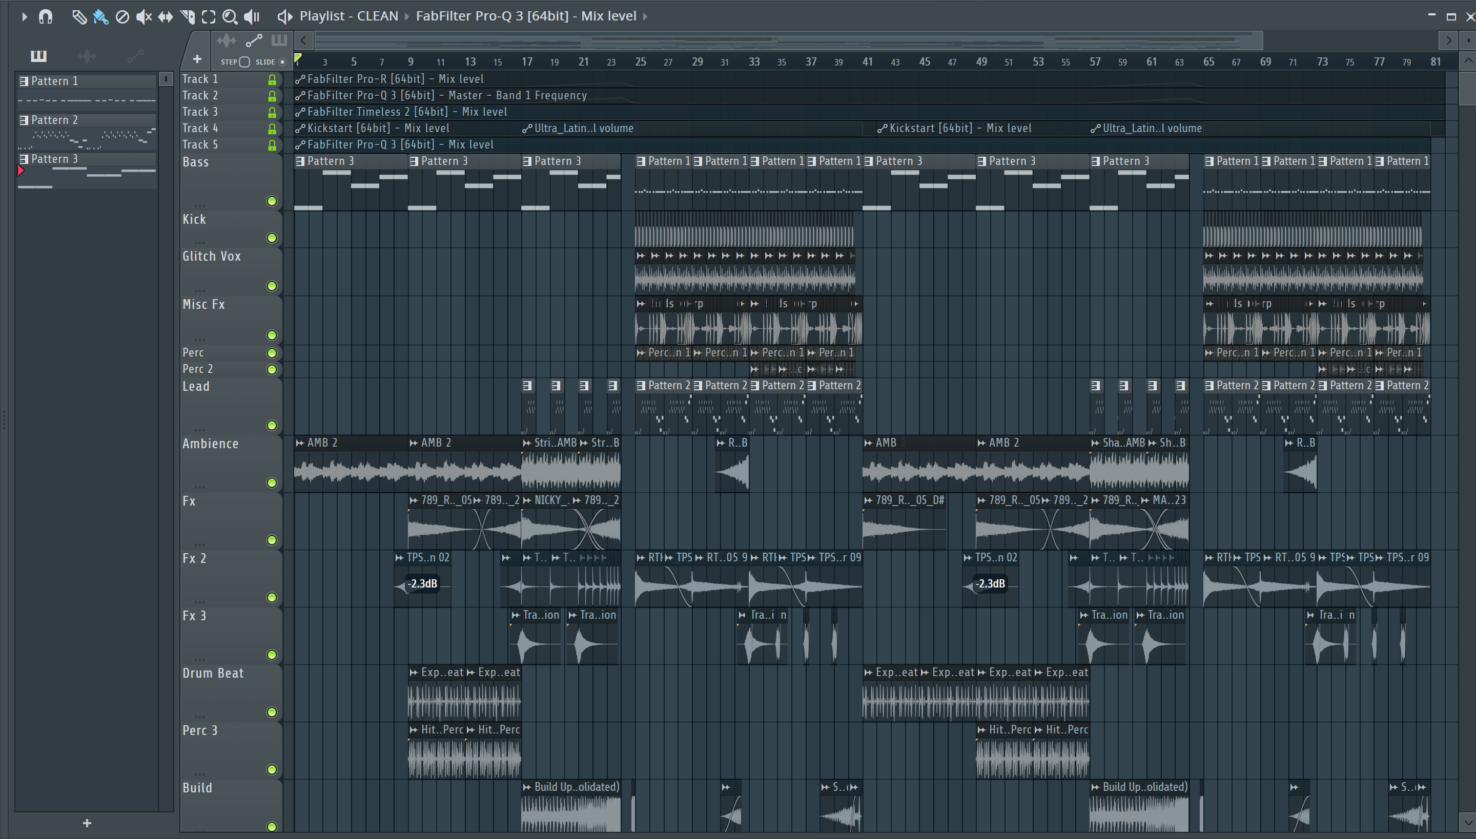Click bar 17 on the timeline ruler

527,61
